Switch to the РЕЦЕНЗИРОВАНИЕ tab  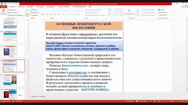click(x=79, y=7)
